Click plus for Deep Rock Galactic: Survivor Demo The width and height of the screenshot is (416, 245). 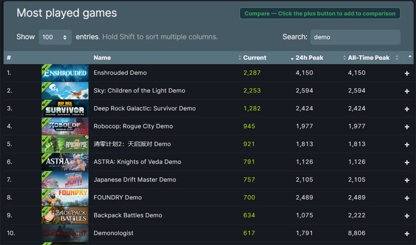tap(407, 109)
